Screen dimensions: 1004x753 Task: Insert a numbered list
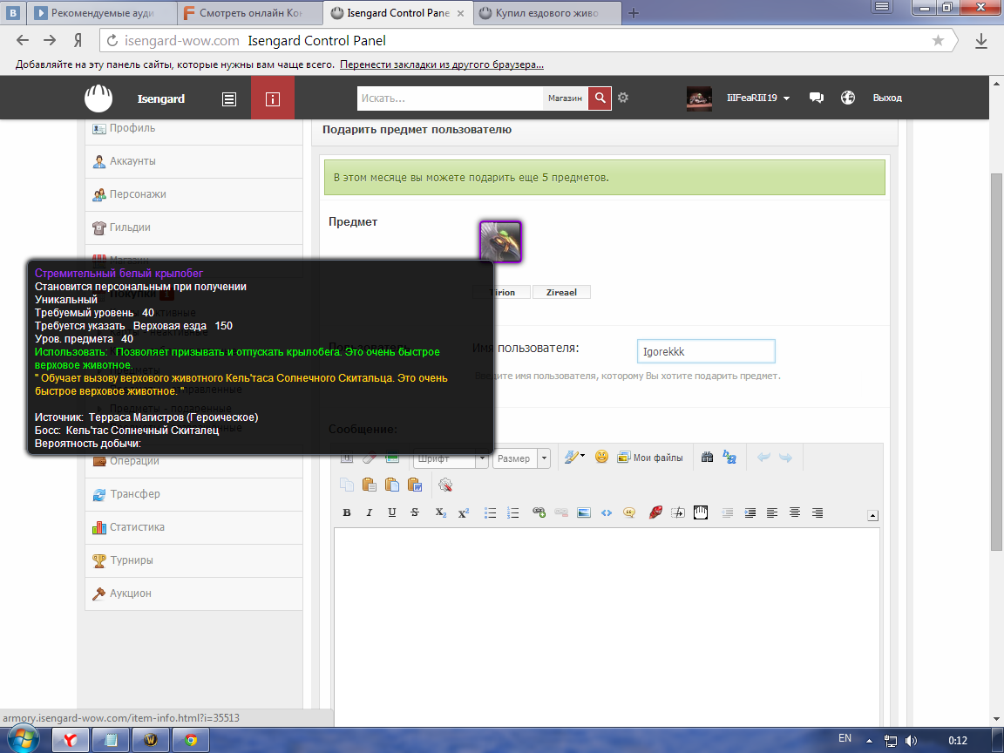point(512,512)
